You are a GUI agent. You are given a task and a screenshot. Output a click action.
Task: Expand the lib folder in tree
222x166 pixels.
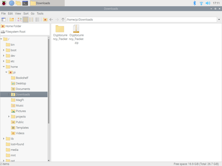pos(4,139)
